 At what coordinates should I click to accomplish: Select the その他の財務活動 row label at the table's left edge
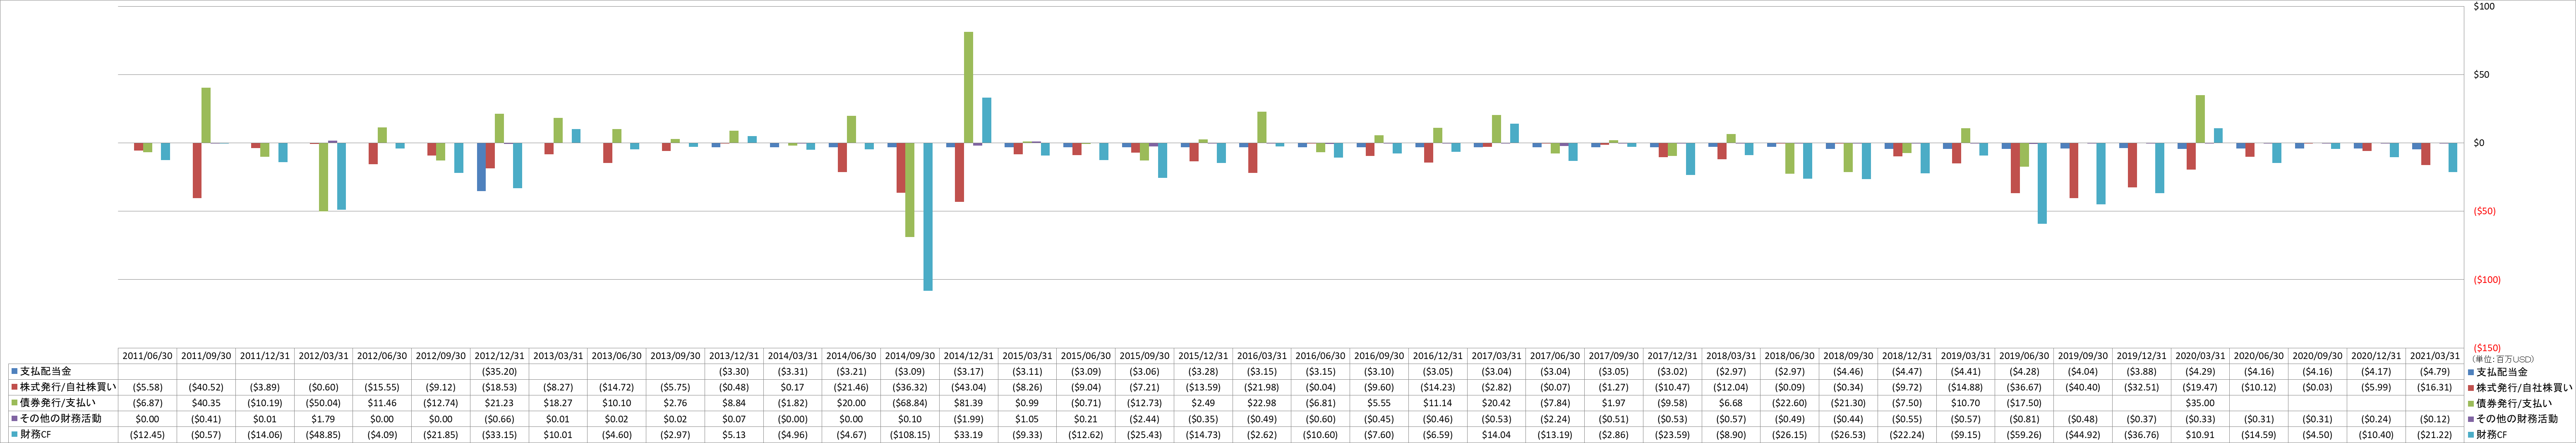click(60, 419)
